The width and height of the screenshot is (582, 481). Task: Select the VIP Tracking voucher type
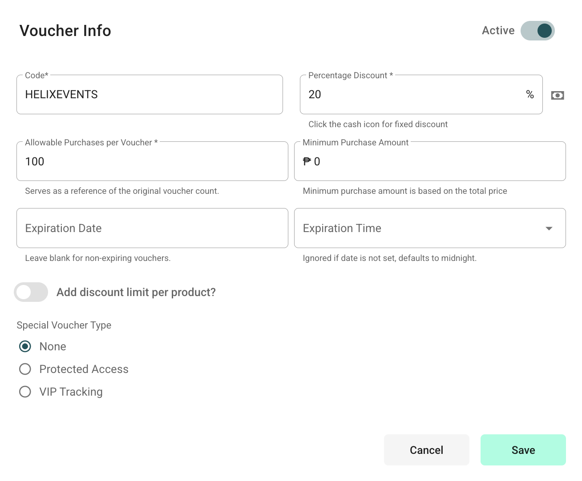point(25,392)
